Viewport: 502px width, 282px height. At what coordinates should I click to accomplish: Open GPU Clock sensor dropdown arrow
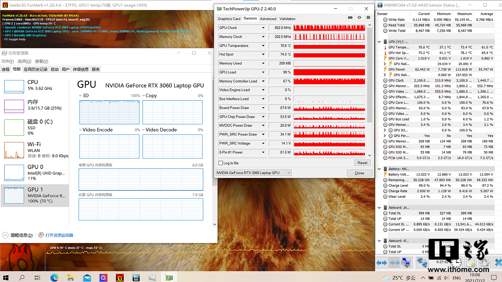(x=264, y=28)
